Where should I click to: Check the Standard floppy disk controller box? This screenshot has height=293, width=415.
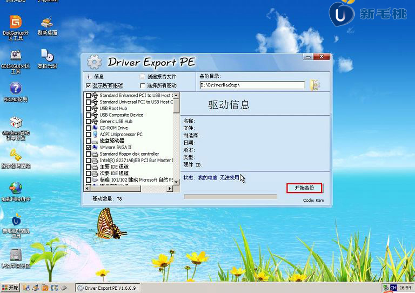point(89,154)
